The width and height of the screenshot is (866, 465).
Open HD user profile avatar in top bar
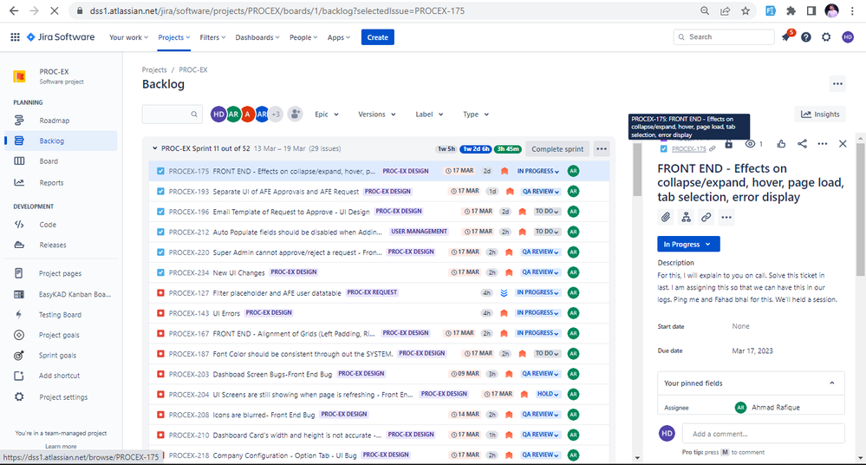(848, 37)
